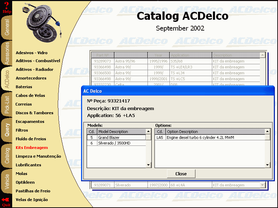Click Options list scroll down arrow
278x208 pixels.
[267, 165]
